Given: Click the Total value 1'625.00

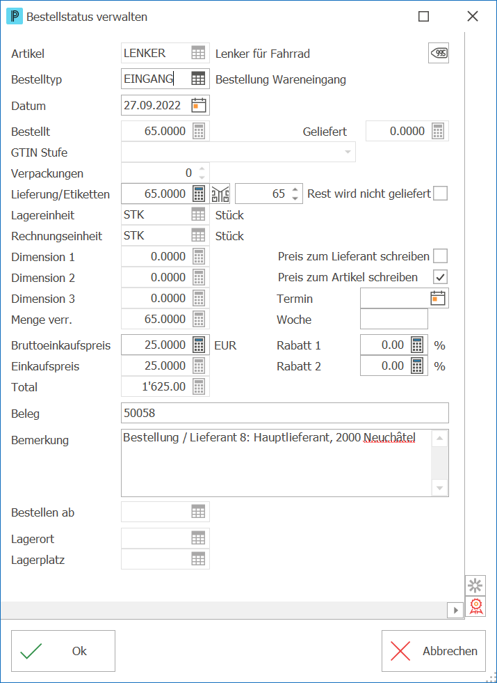Looking at the screenshot, I should [x=164, y=386].
